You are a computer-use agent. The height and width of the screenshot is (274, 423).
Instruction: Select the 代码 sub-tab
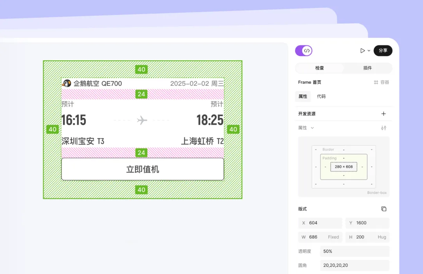[321, 96]
